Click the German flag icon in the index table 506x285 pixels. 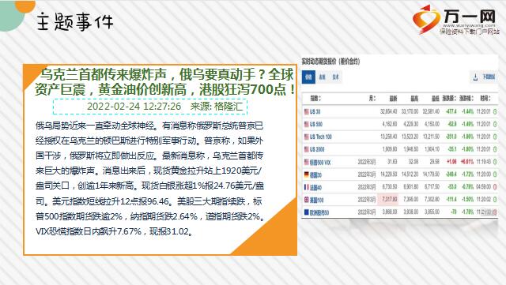pyautogui.click(x=306, y=174)
